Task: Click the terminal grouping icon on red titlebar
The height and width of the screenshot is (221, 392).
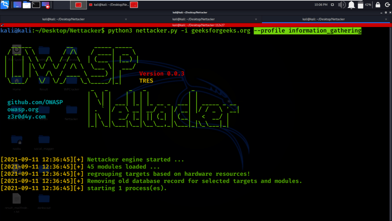Action: tap(2, 25)
